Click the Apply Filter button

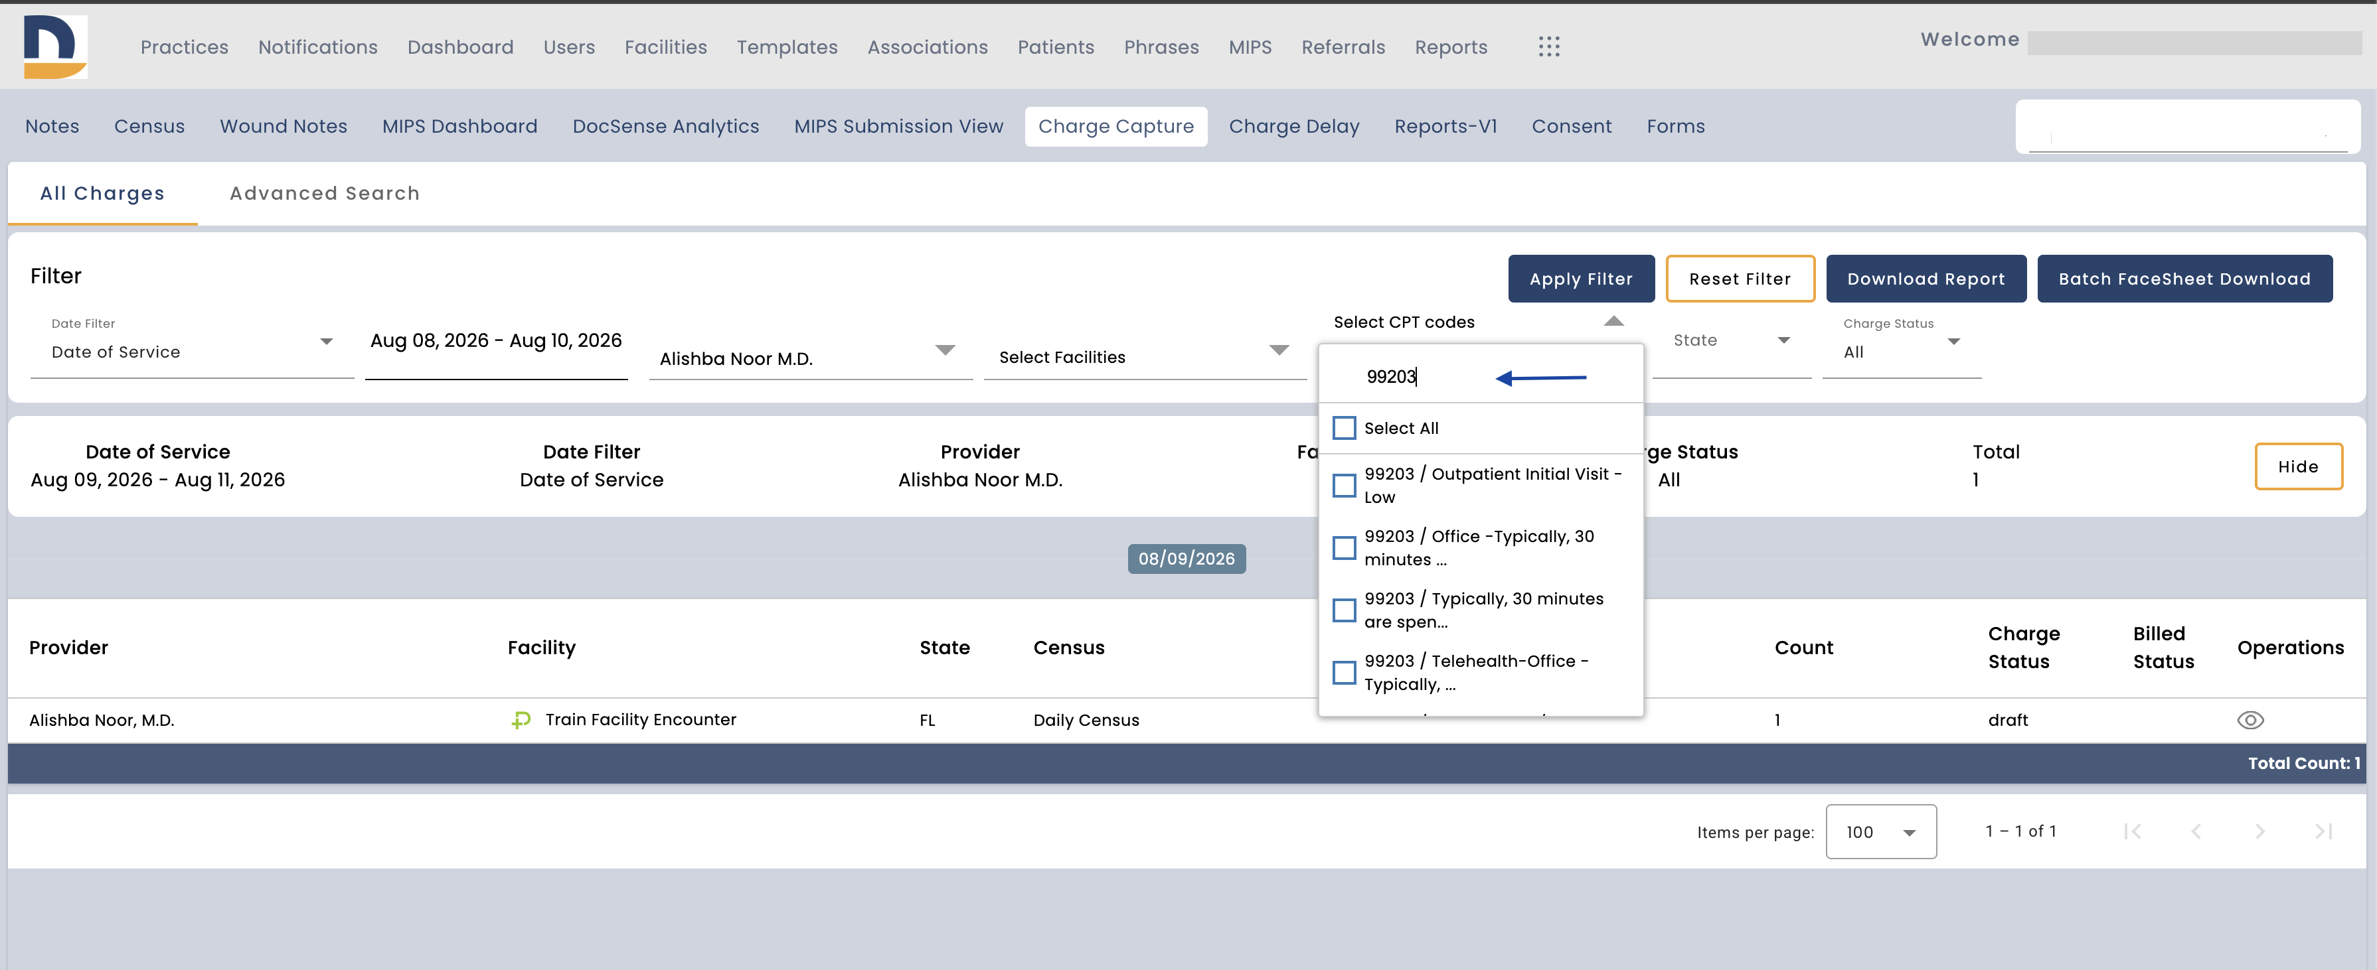coord(1582,279)
